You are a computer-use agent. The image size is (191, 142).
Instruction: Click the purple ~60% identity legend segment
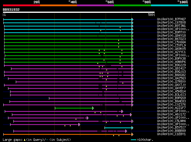(x=95, y=5)
